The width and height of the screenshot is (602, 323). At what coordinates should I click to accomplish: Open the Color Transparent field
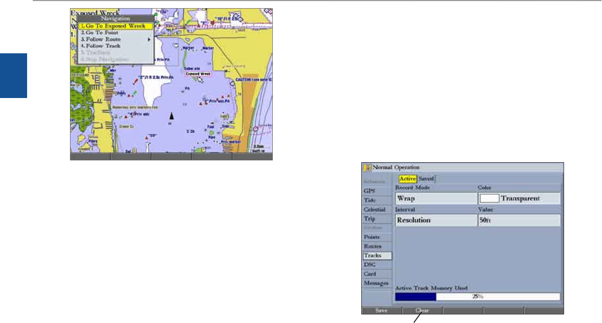point(519,198)
